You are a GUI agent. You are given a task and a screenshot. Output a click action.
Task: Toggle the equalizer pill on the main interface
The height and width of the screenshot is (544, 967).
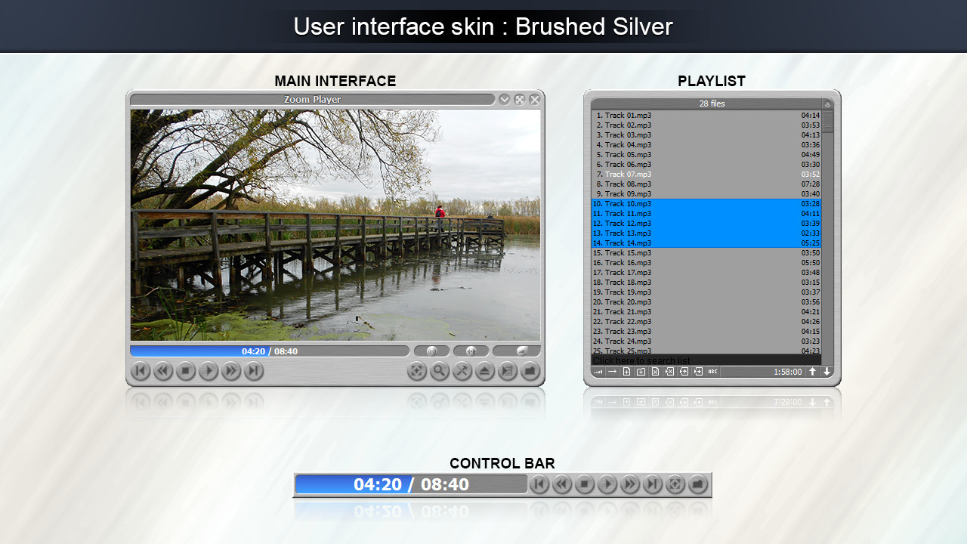431,350
